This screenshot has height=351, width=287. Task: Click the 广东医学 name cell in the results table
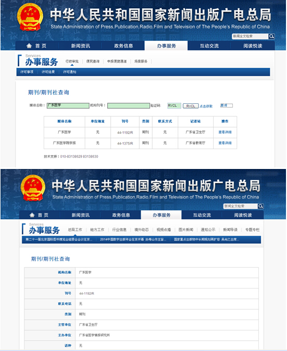point(64,132)
